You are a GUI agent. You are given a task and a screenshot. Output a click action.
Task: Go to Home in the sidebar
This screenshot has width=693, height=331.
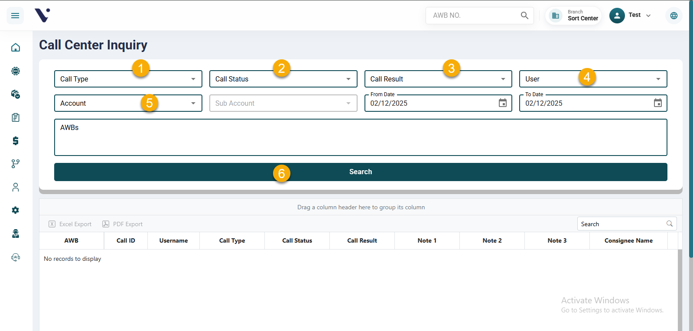[16, 47]
